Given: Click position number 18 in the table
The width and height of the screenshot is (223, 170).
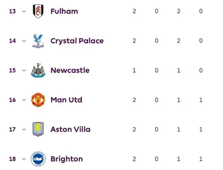Looking at the screenshot, I should coord(12,159).
